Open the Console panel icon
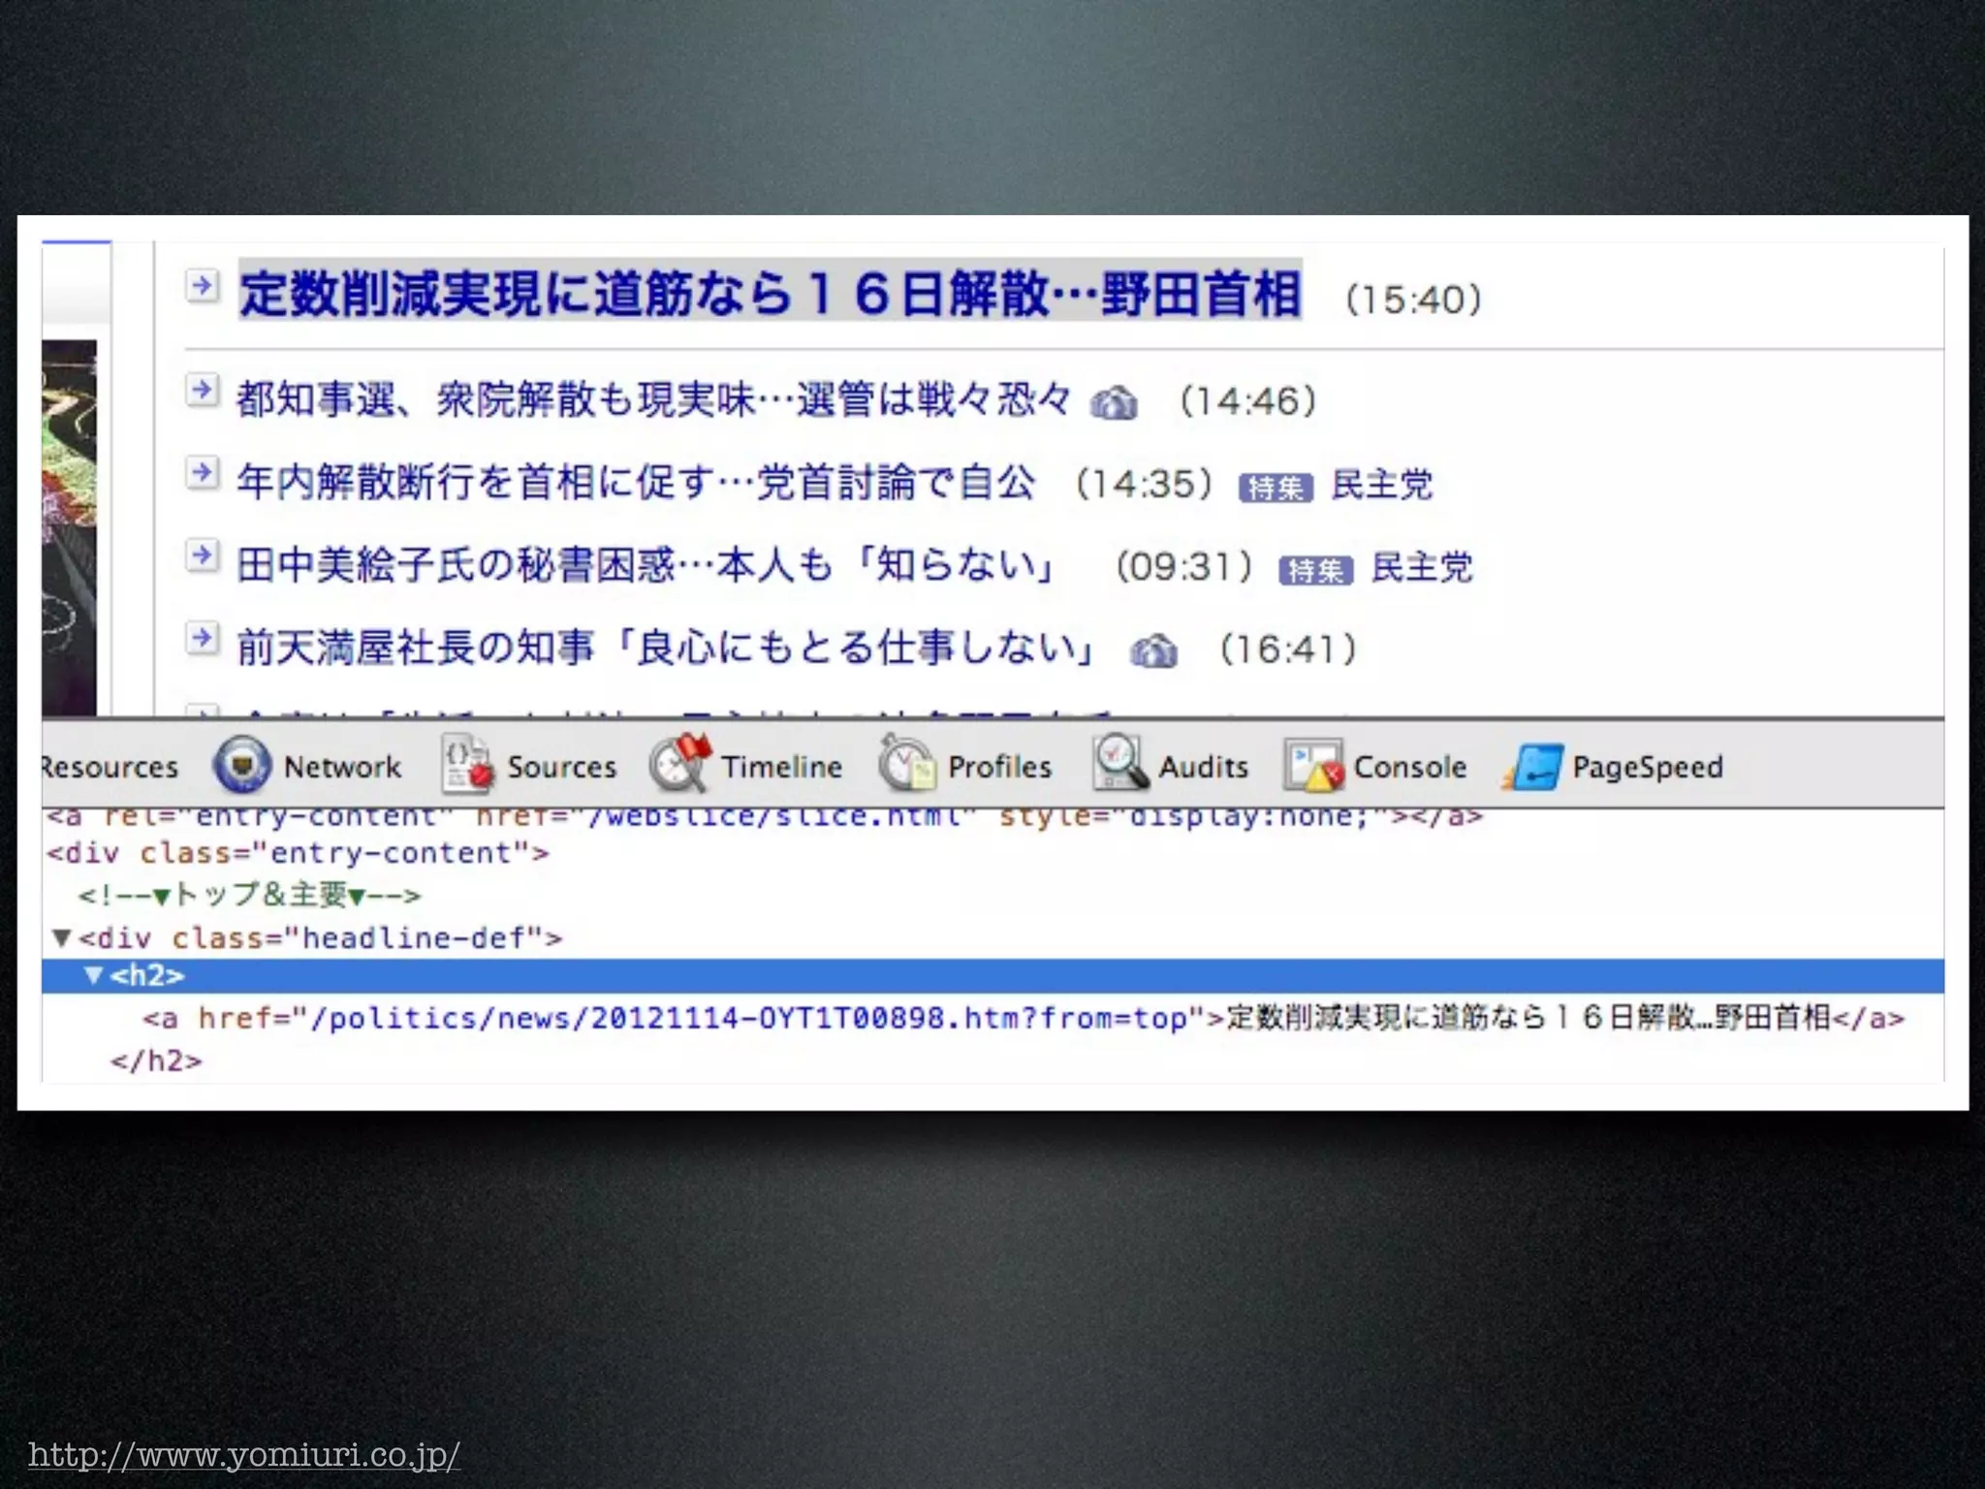This screenshot has width=1985, height=1489. [1313, 765]
